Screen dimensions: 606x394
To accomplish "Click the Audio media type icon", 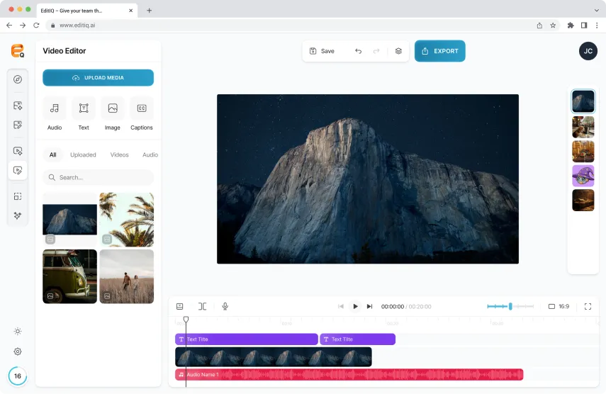I will pyautogui.click(x=55, y=108).
